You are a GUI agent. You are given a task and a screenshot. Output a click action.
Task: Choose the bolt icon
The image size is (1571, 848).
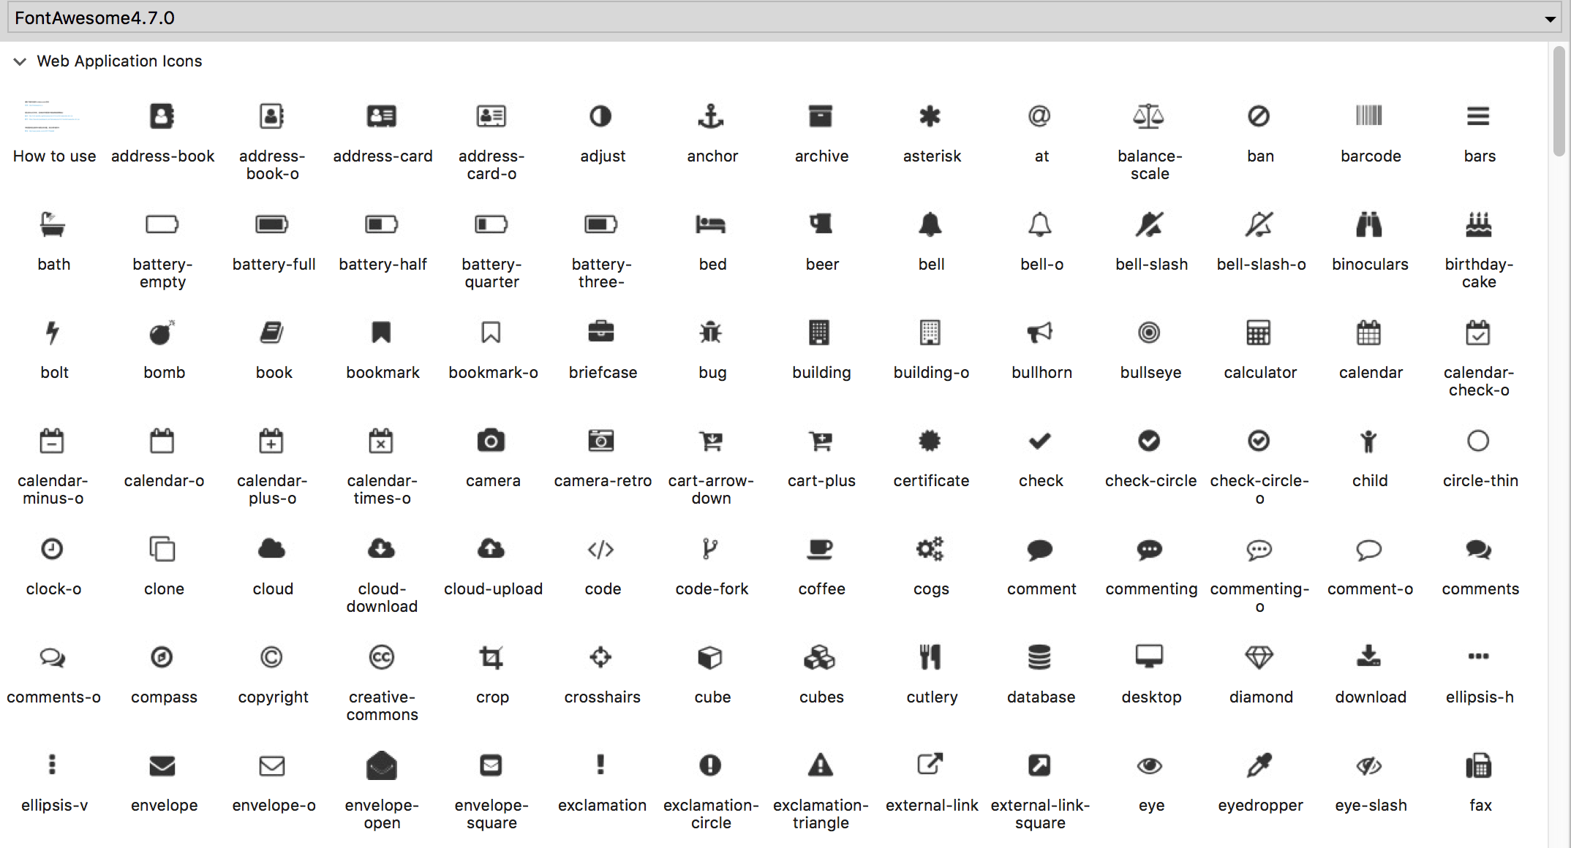pos(52,333)
